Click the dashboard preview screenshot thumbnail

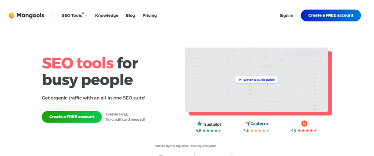257,80
